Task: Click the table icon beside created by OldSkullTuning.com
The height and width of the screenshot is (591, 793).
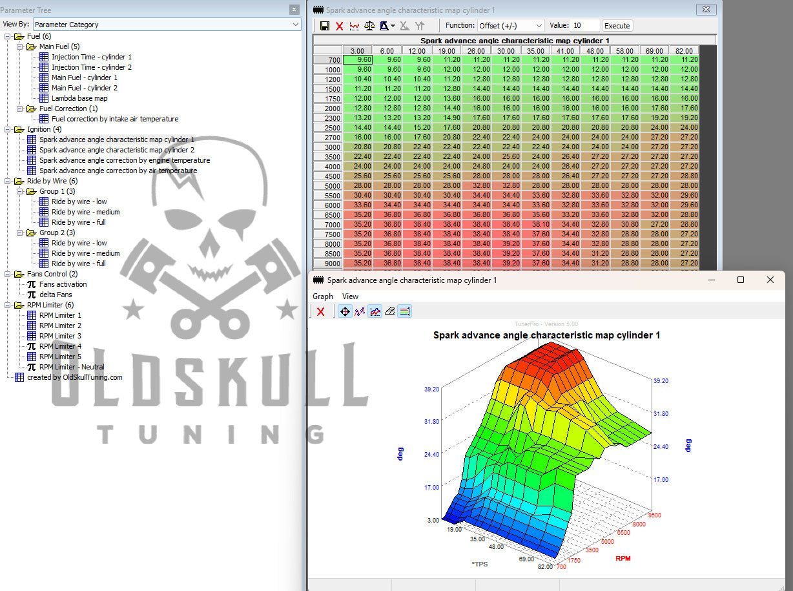Action: [x=19, y=377]
